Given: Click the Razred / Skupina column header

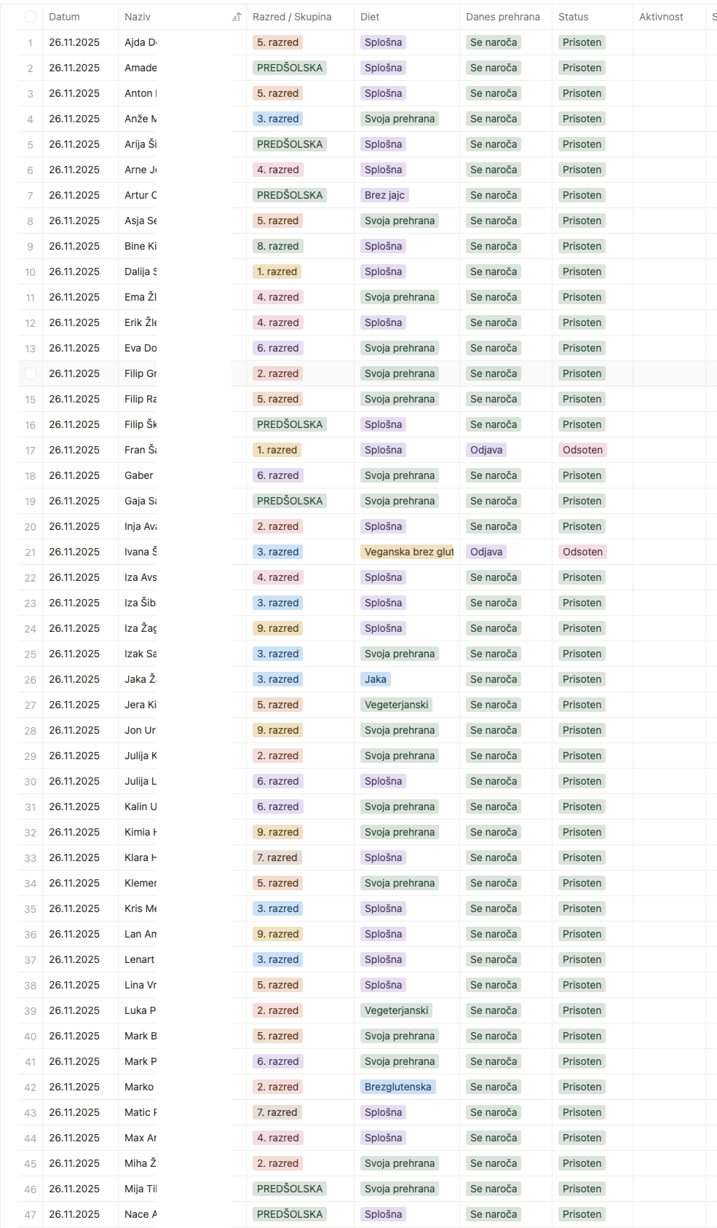Looking at the screenshot, I should click(292, 17).
